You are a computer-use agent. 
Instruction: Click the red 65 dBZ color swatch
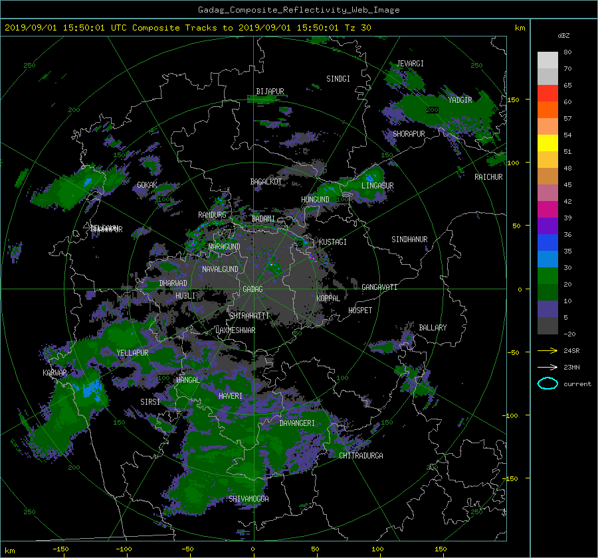coord(548,94)
